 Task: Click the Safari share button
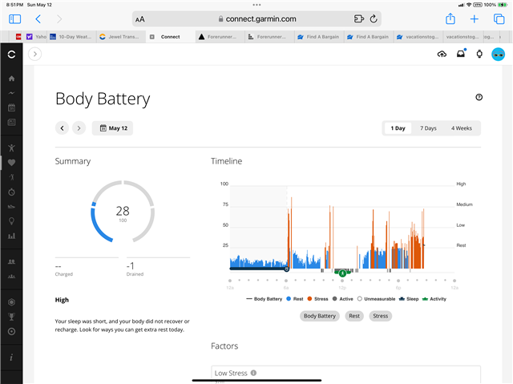450,18
